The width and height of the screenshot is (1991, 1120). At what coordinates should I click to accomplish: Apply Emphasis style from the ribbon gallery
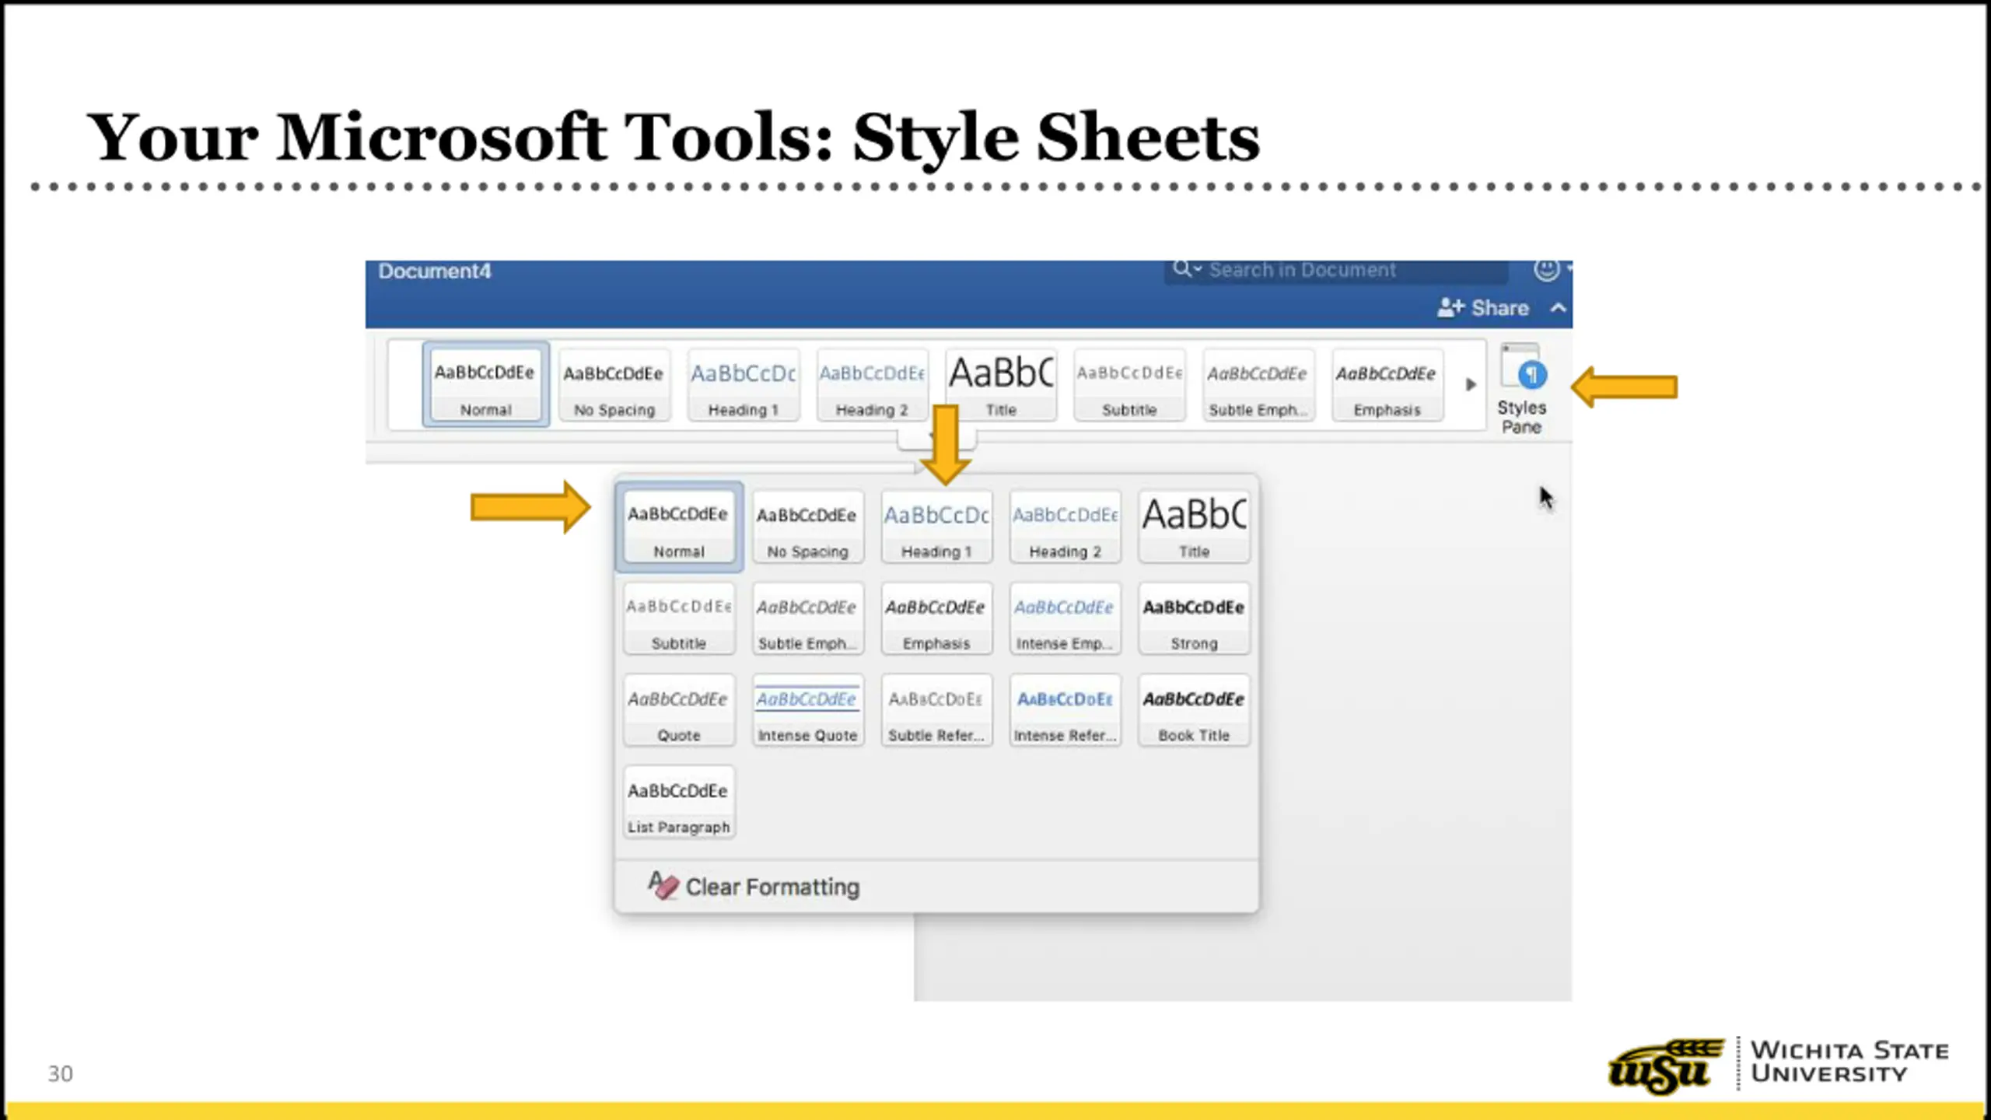click(x=1387, y=385)
